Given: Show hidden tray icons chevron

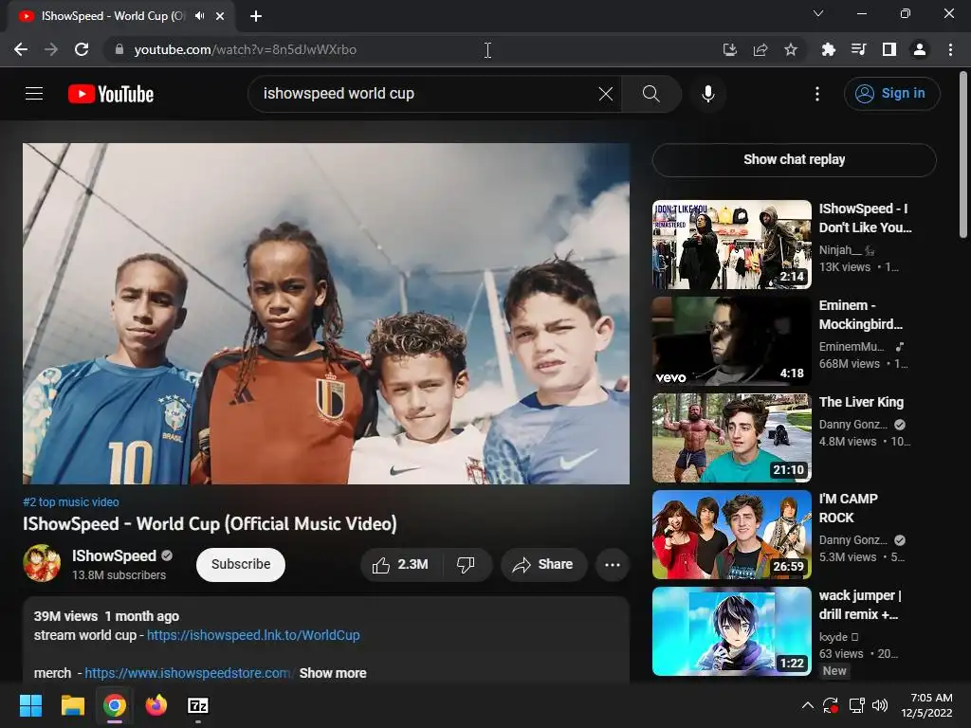Looking at the screenshot, I should click(808, 705).
